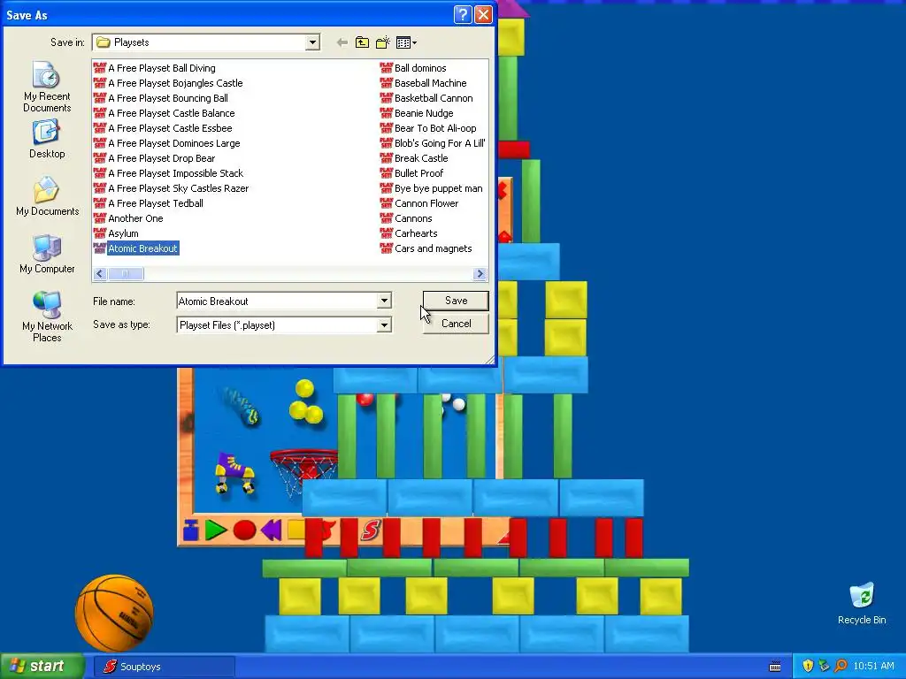Select 'Cannon Flower' playset file

tap(419, 203)
